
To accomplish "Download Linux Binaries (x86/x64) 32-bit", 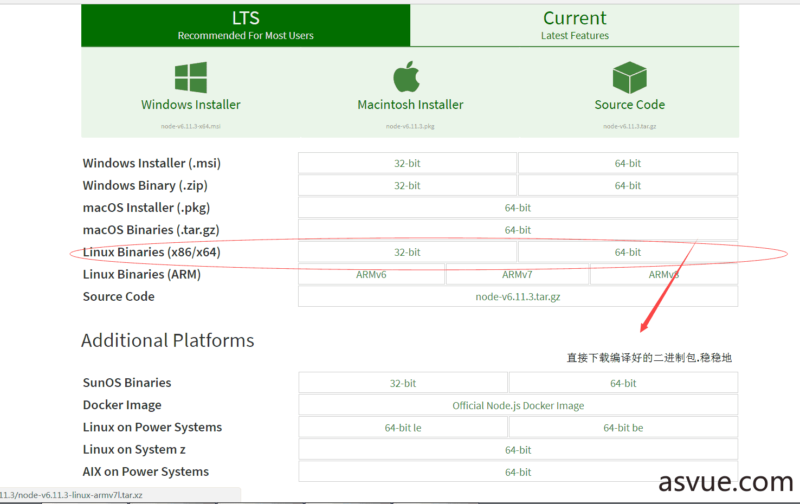I will click(x=407, y=252).
